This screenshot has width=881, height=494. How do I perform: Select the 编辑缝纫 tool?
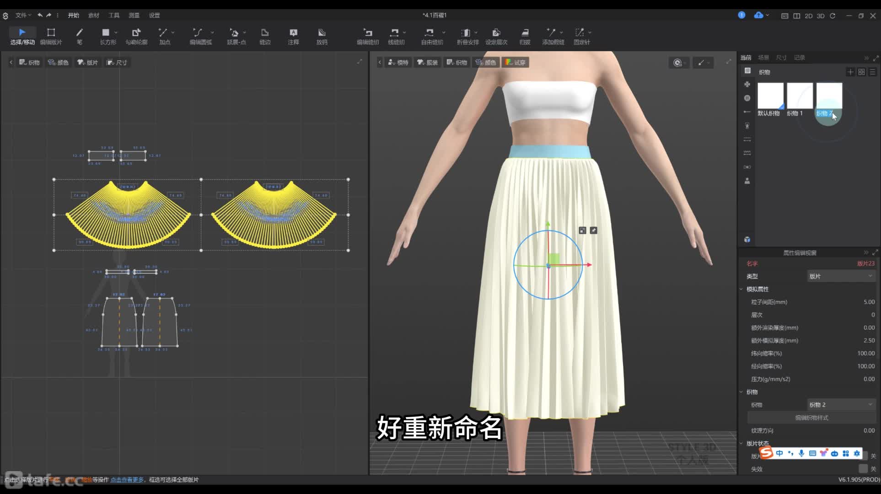pos(368,36)
